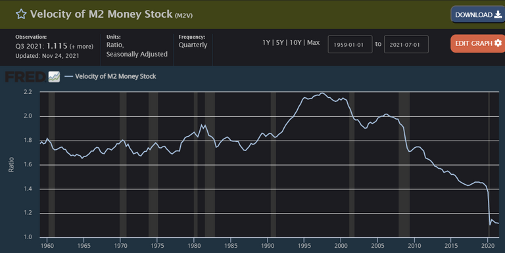Click the 2008 recession shaded bar
Viewport: 505px width, 253px height.
tap(404, 164)
